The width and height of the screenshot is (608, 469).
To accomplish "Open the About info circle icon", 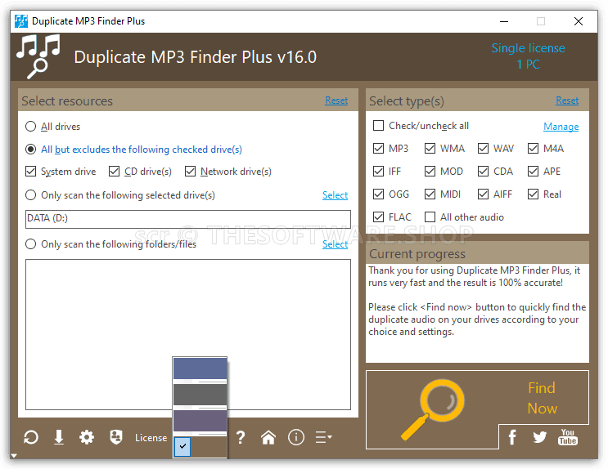I will tap(296, 437).
